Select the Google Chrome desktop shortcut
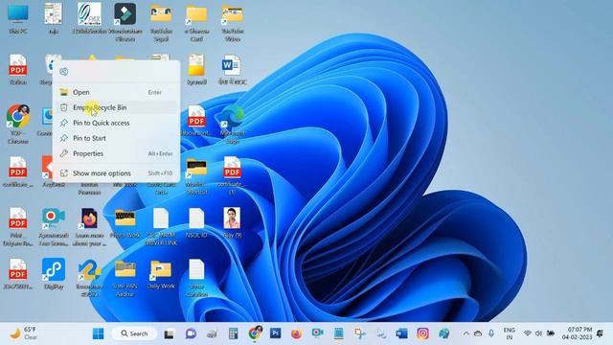The image size is (613, 345). (x=17, y=125)
